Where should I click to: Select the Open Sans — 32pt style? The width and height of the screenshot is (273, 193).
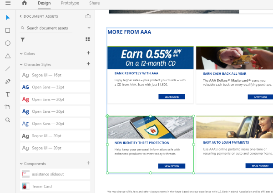click(55, 87)
